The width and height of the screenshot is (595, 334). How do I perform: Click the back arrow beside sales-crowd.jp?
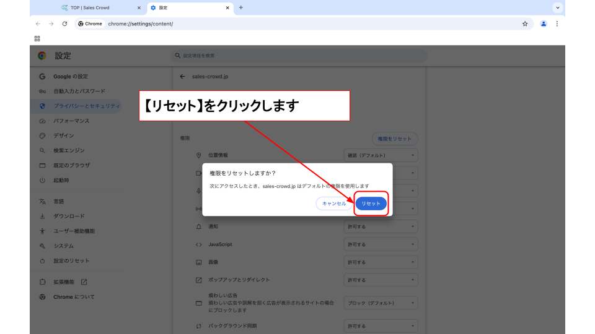point(182,77)
